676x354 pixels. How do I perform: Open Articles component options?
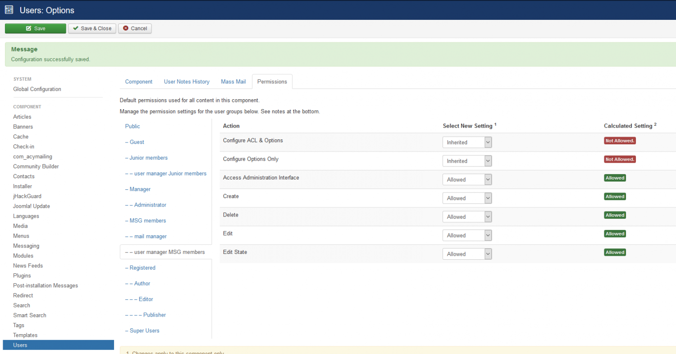coord(22,117)
